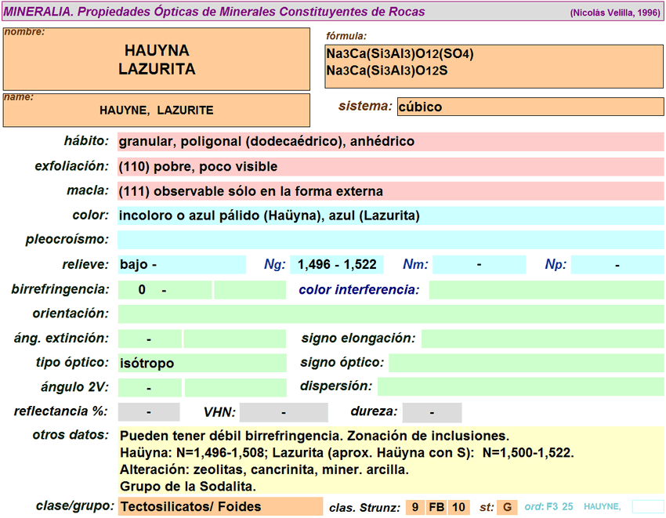The image size is (666, 518).
Task: Click the st field showing G
Action: (507, 507)
